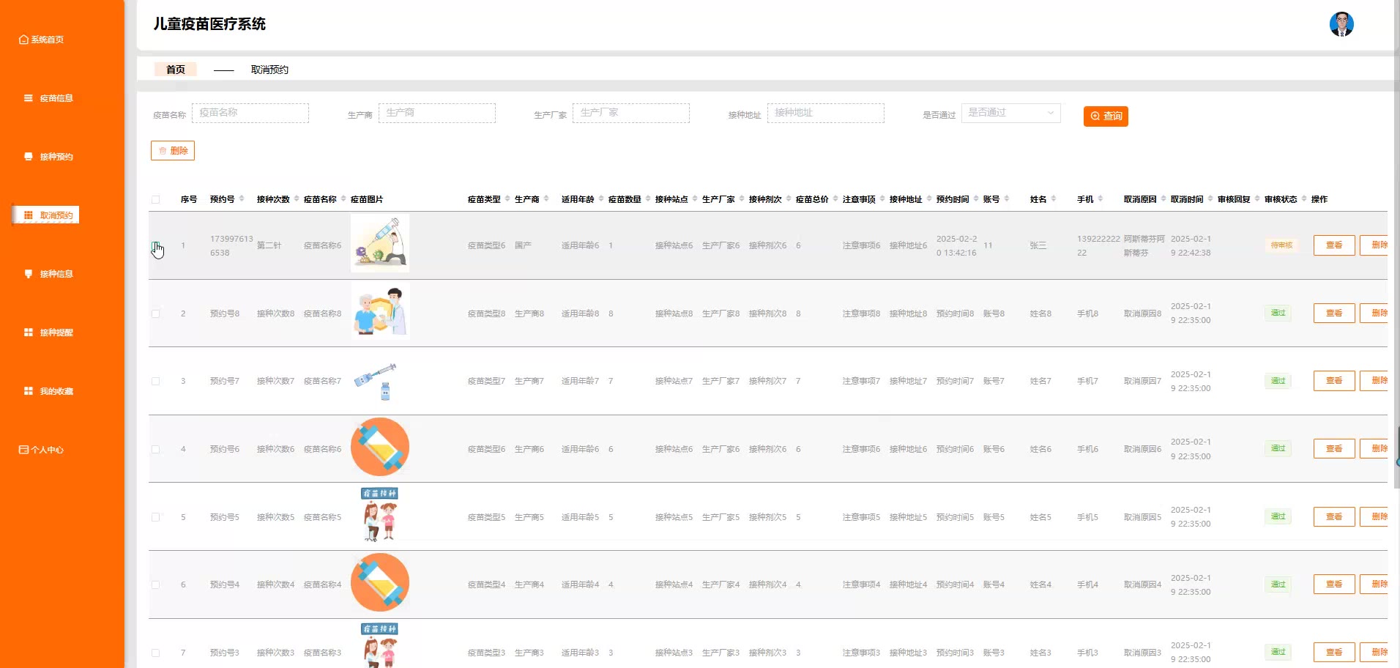Select the checkbox for row 4

pyautogui.click(x=155, y=449)
